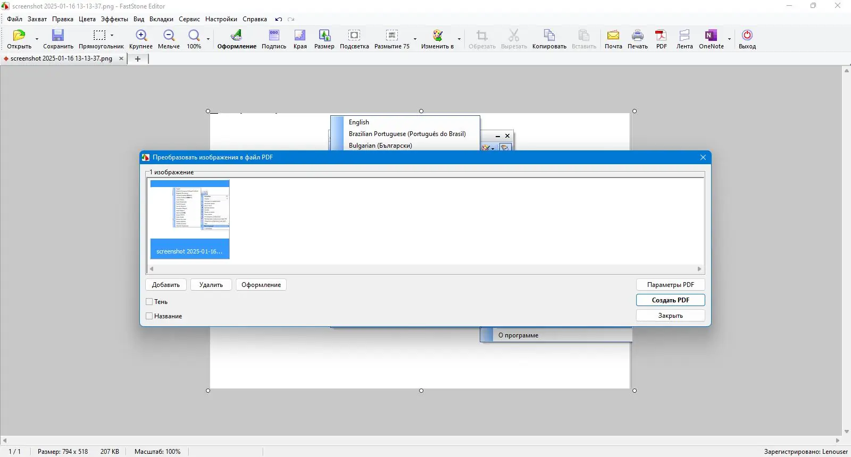Viewport: 851px width, 457px height.
Task: Click the Размер: 794 x 518 status text
Action: pyautogui.click(x=63, y=452)
